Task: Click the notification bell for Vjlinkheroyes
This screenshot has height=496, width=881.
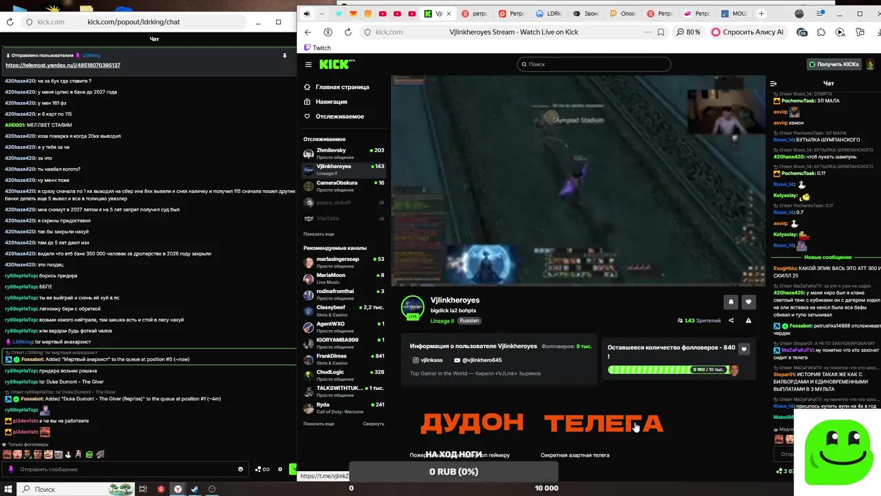Action: click(x=730, y=302)
